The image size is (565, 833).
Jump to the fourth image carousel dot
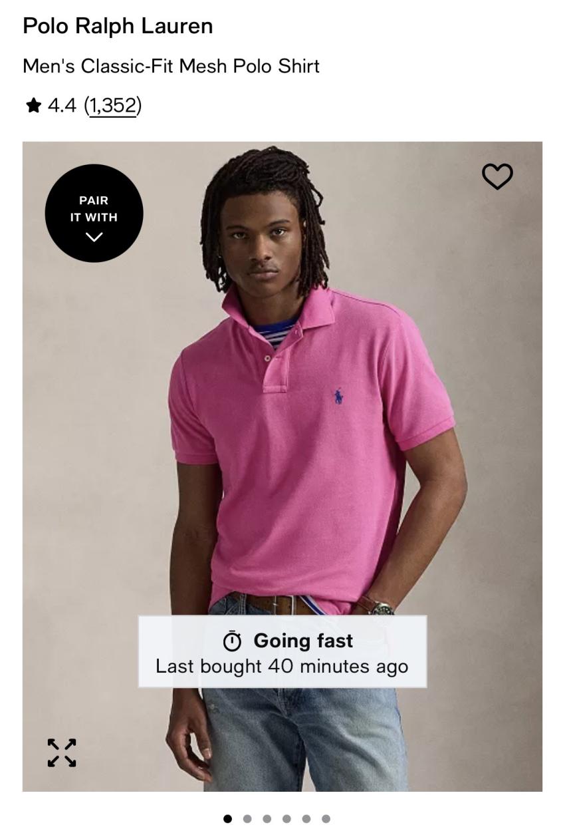(x=286, y=818)
